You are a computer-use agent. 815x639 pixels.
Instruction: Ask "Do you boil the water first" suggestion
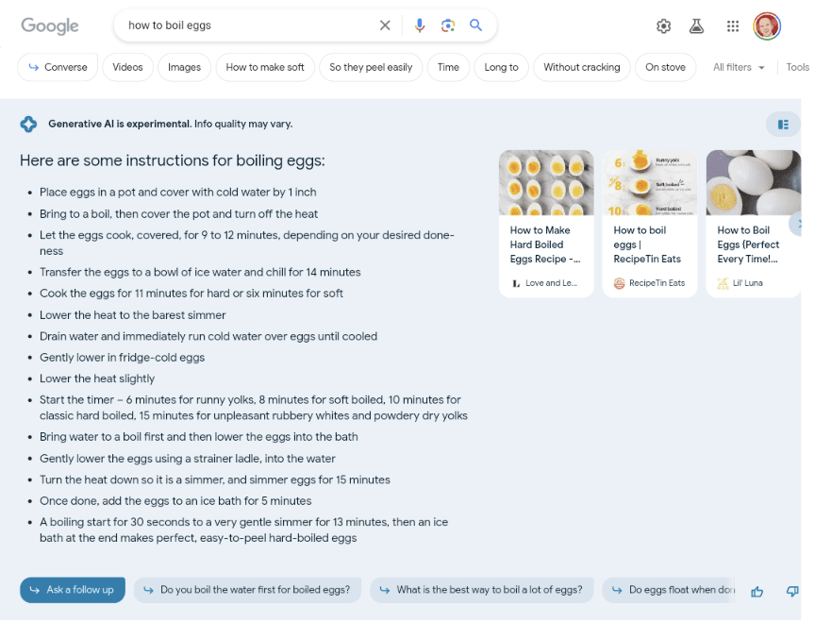pos(247,590)
